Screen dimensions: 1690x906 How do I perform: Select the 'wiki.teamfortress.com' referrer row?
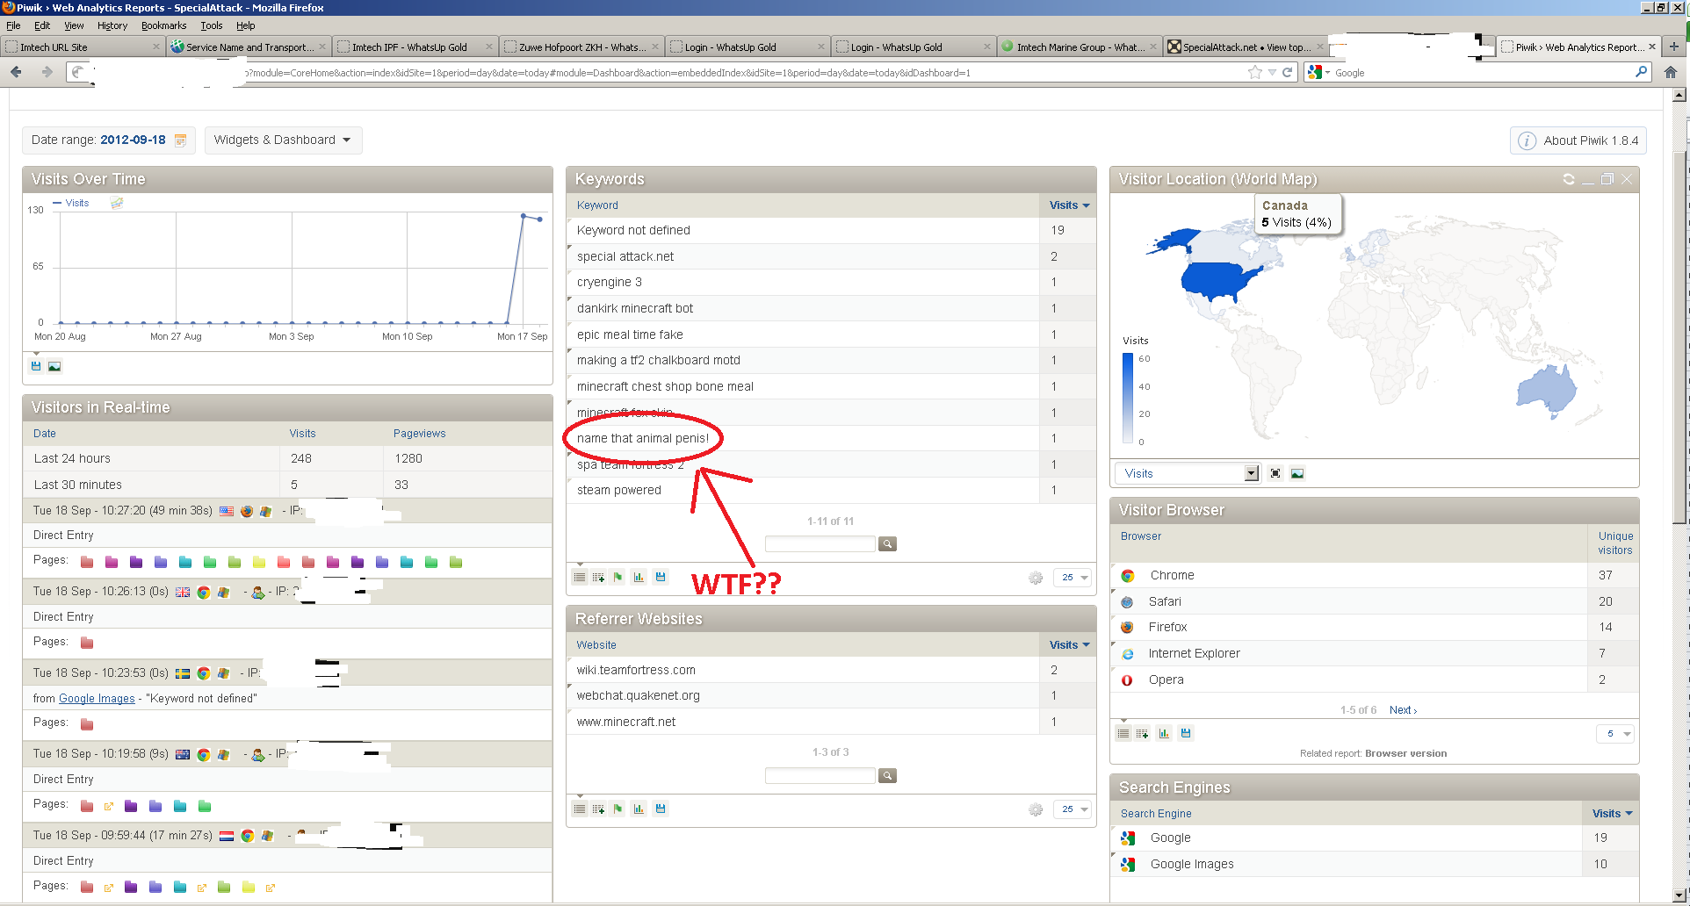(x=831, y=670)
